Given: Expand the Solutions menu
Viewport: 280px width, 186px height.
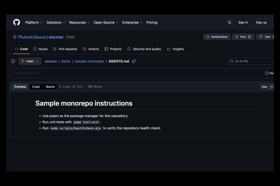Looking at the screenshot, I should (x=56, y=23).
